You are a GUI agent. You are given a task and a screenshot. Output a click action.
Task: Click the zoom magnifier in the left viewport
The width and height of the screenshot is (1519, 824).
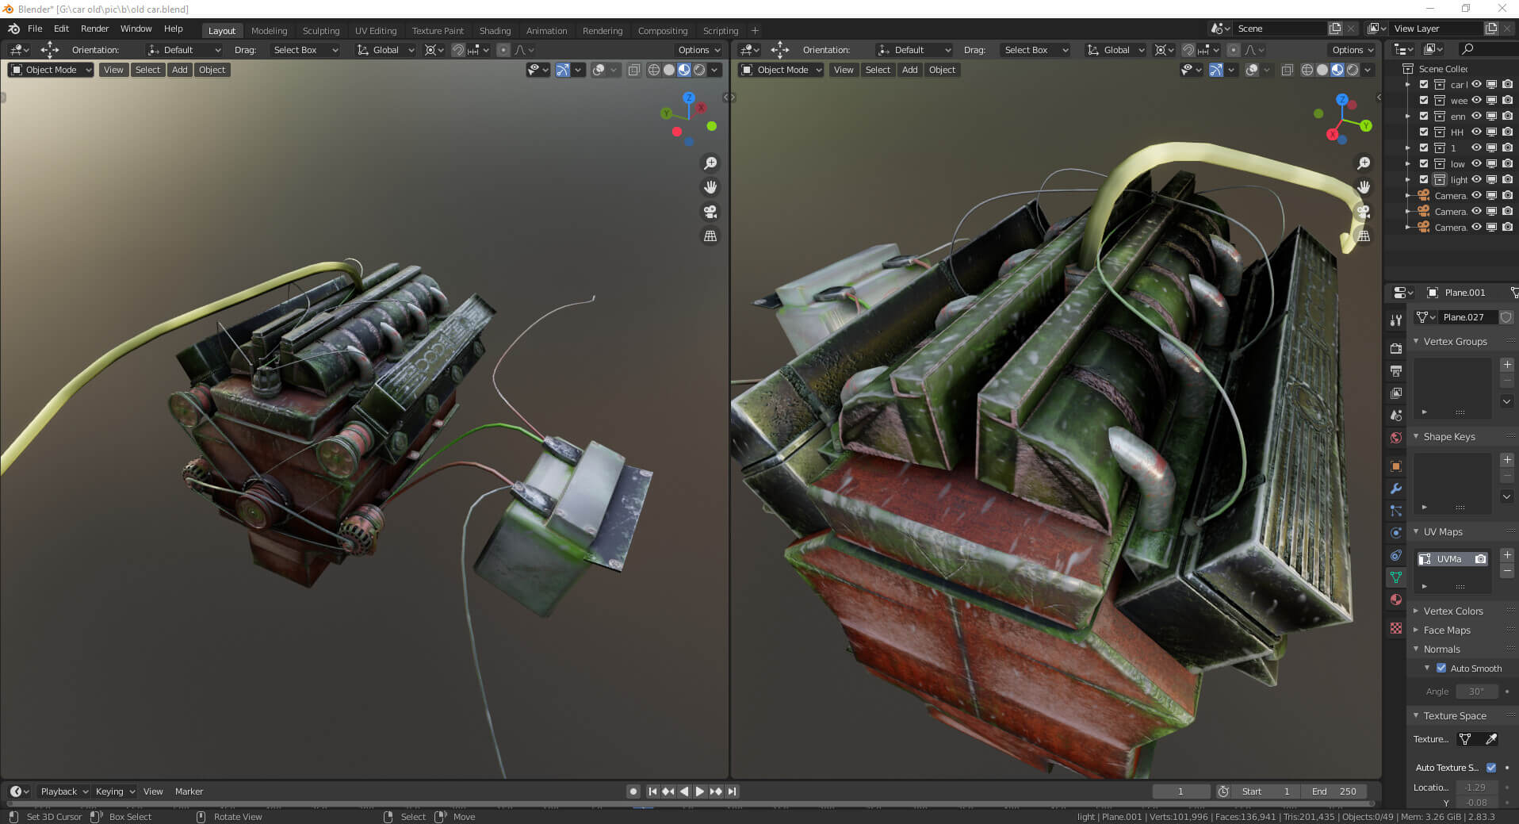(710, 163)
